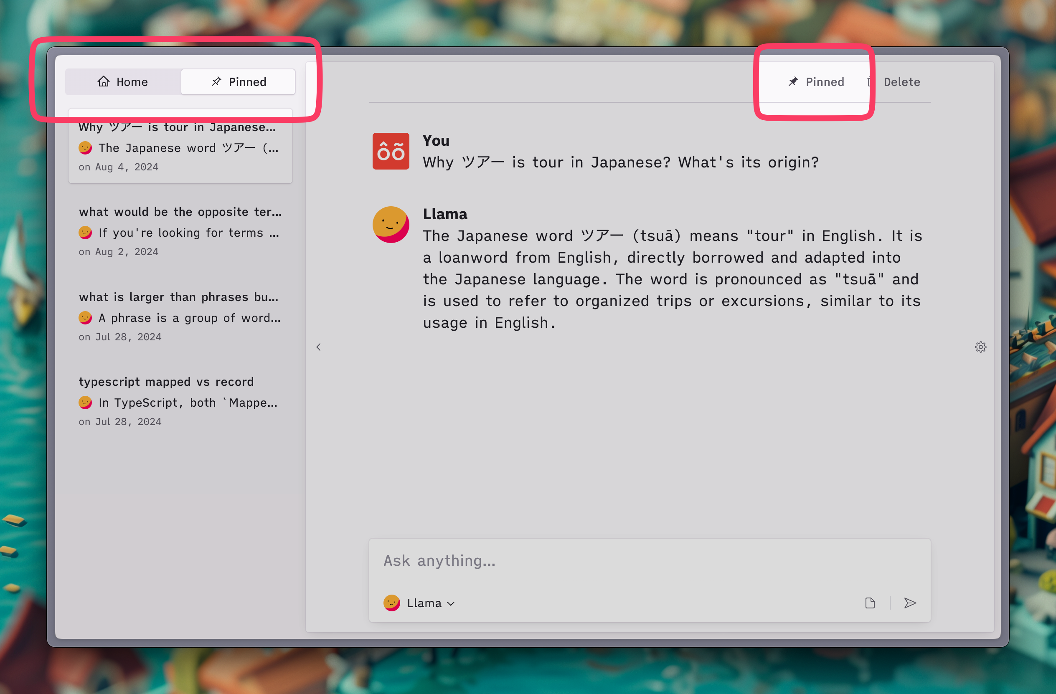Click the Llama response paragraph text
1056x694 pixels.
point(672,279)
